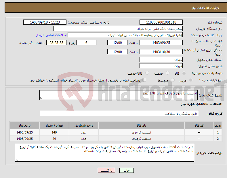Click the نام کالا column header
The height and width of the screenshot is (178, 227).
141,125
